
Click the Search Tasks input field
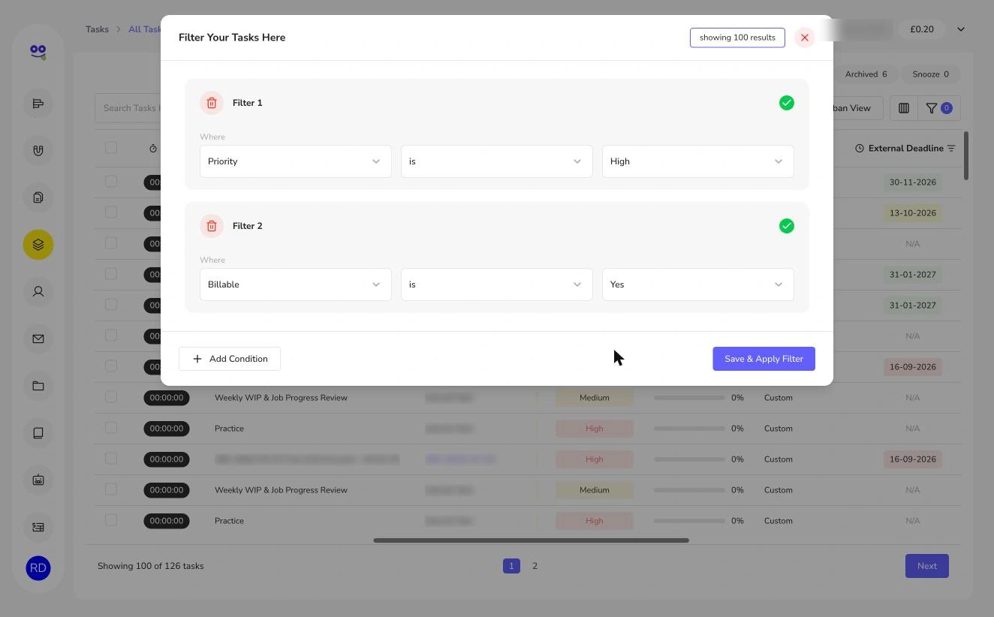[128, 108]
